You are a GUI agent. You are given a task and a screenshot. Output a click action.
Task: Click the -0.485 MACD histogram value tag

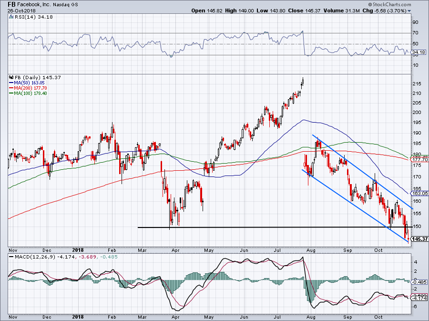point(419,282)
